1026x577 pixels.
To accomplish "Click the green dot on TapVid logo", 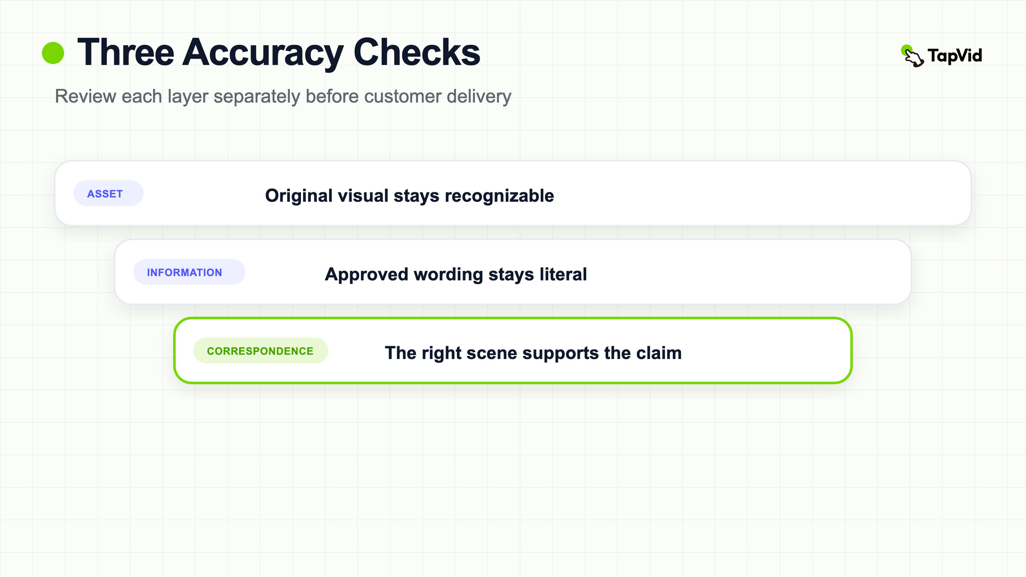I will [905, 50].
